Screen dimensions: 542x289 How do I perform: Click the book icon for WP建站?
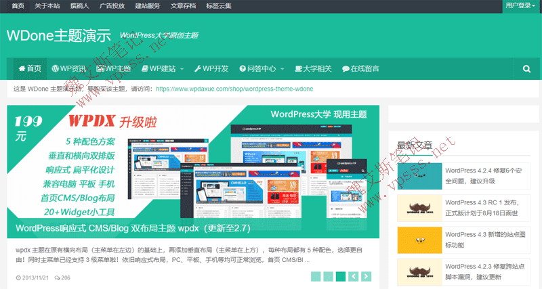(x=145, y=68)
